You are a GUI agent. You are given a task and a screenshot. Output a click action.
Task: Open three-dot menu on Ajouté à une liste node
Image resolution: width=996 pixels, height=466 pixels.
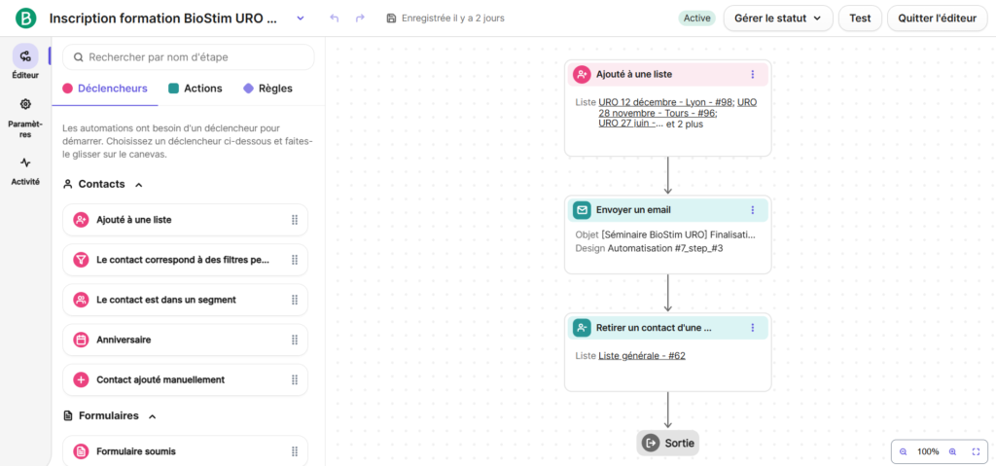tap(752, 74)
